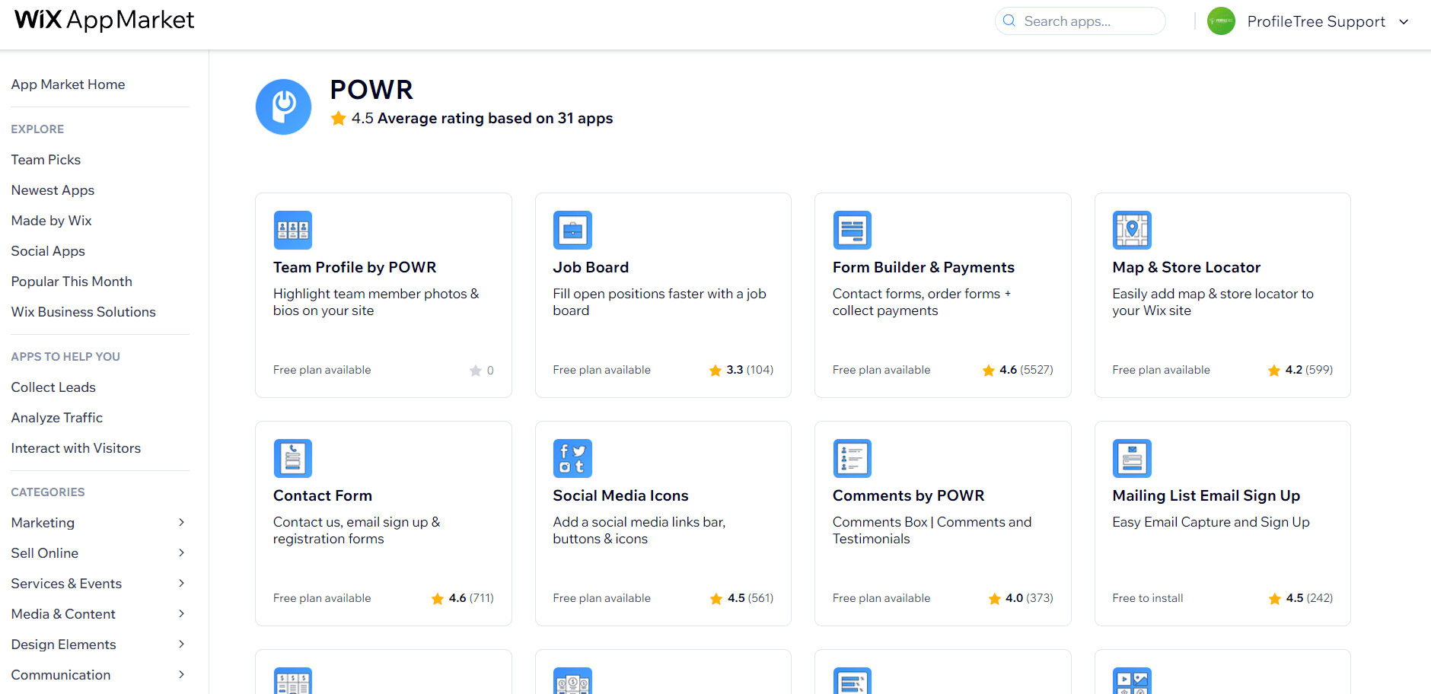1431x694 pixels.
Task: Click the Comments by POWR rating star
Action: (995, 599)
